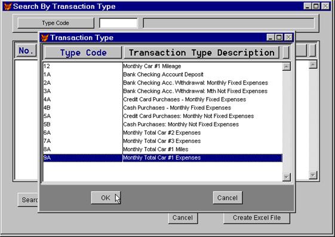
Task: Click the OK button in Transaction Type dialog
Action: pos(106,198)
